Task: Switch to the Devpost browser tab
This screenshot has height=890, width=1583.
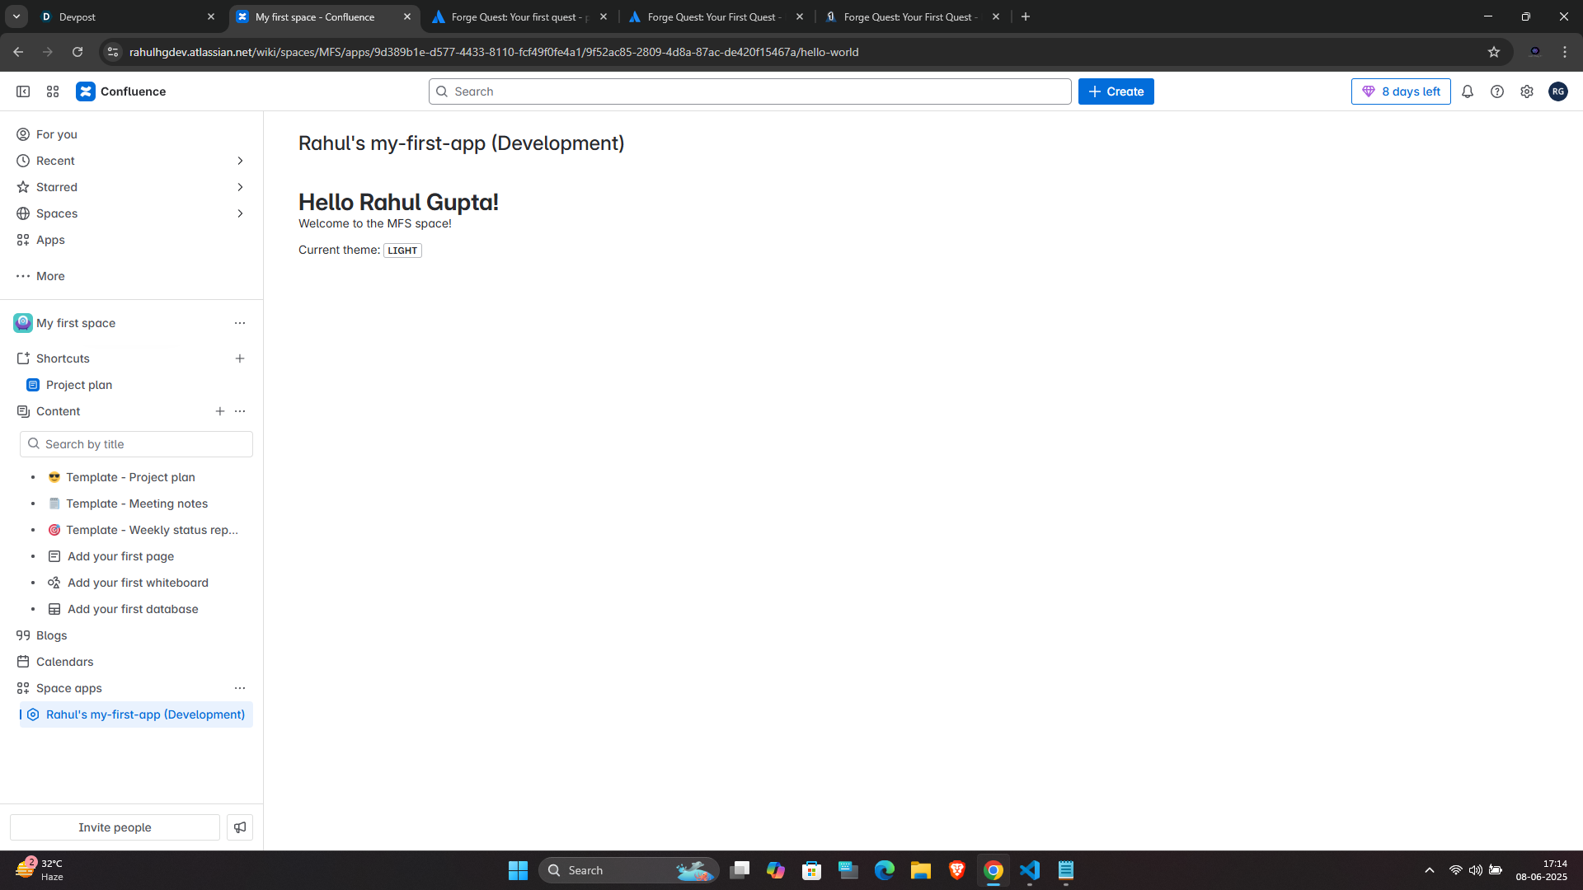Action: 124,16
